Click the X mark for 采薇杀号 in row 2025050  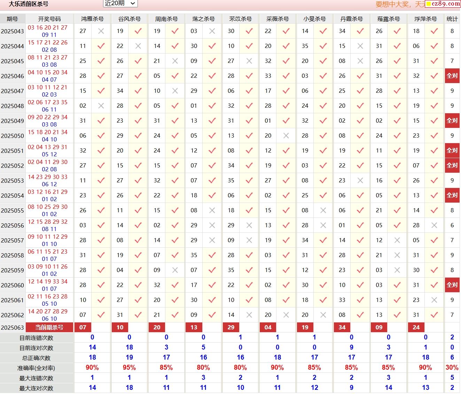(286, 136)
